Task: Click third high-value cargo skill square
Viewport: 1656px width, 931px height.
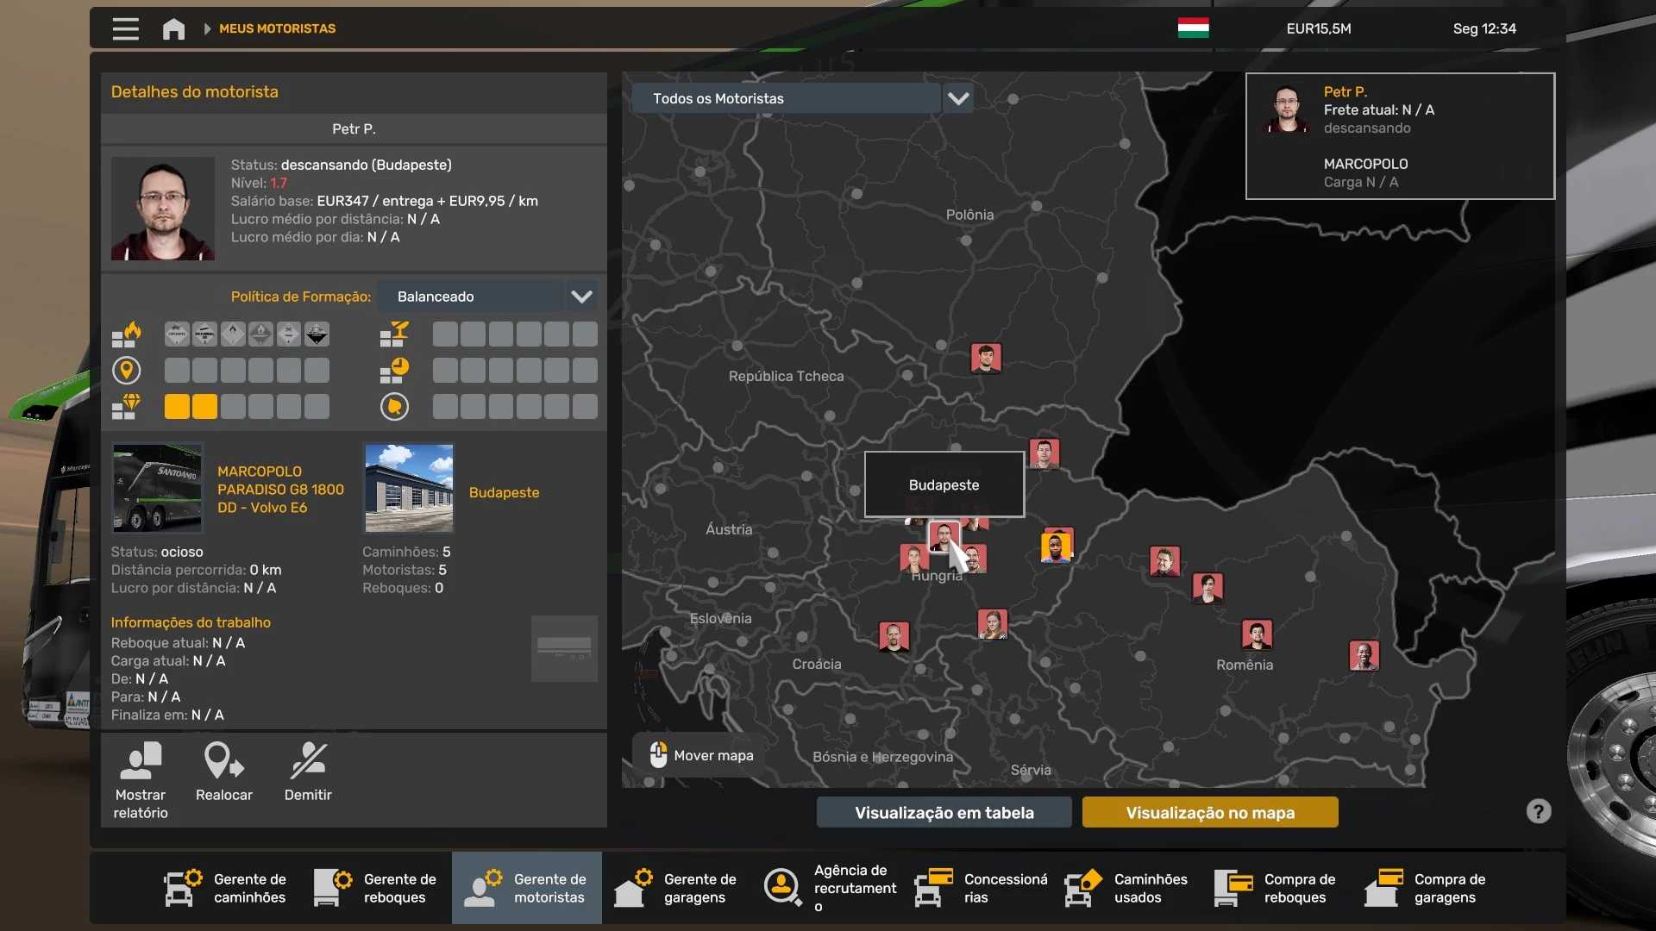Action: (233, 407)
